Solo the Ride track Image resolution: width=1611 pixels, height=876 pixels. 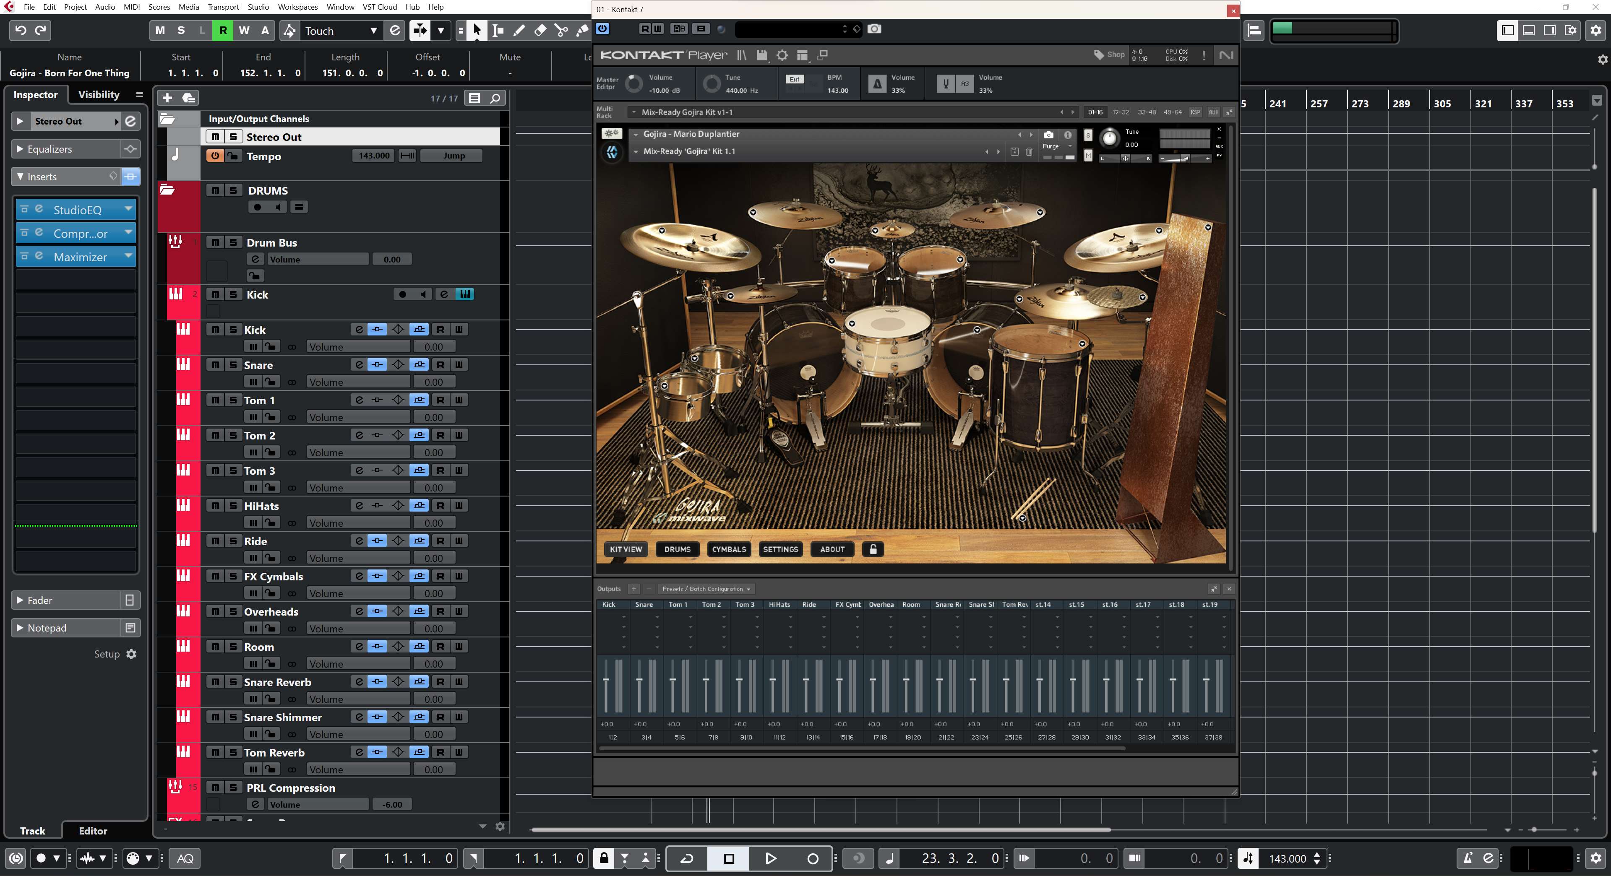coord(233,541)
